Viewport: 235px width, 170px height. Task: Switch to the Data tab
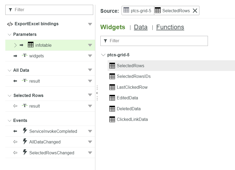[140, 27]
